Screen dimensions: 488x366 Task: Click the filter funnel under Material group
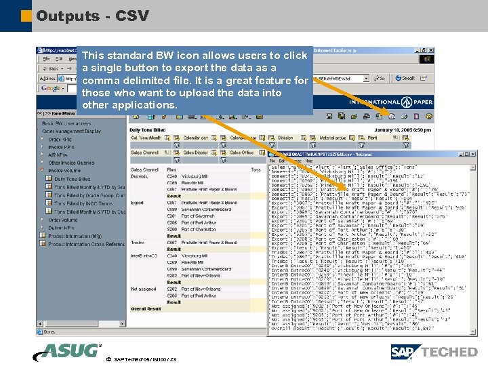tap(361, 145)
